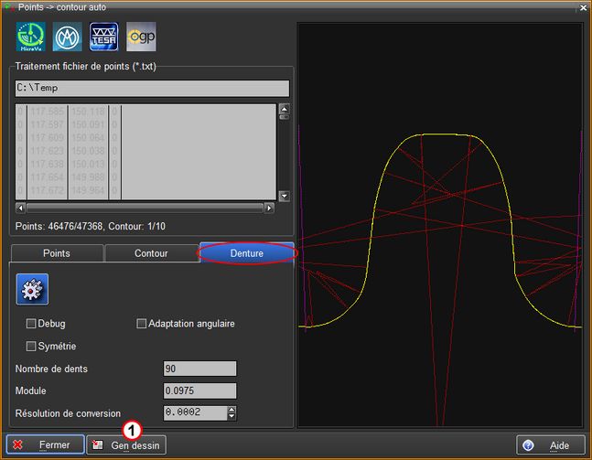Screen dimensions: 592x460
Task: Click the OGP import icon
Action: pyautogui.click(x=141, y=37)
